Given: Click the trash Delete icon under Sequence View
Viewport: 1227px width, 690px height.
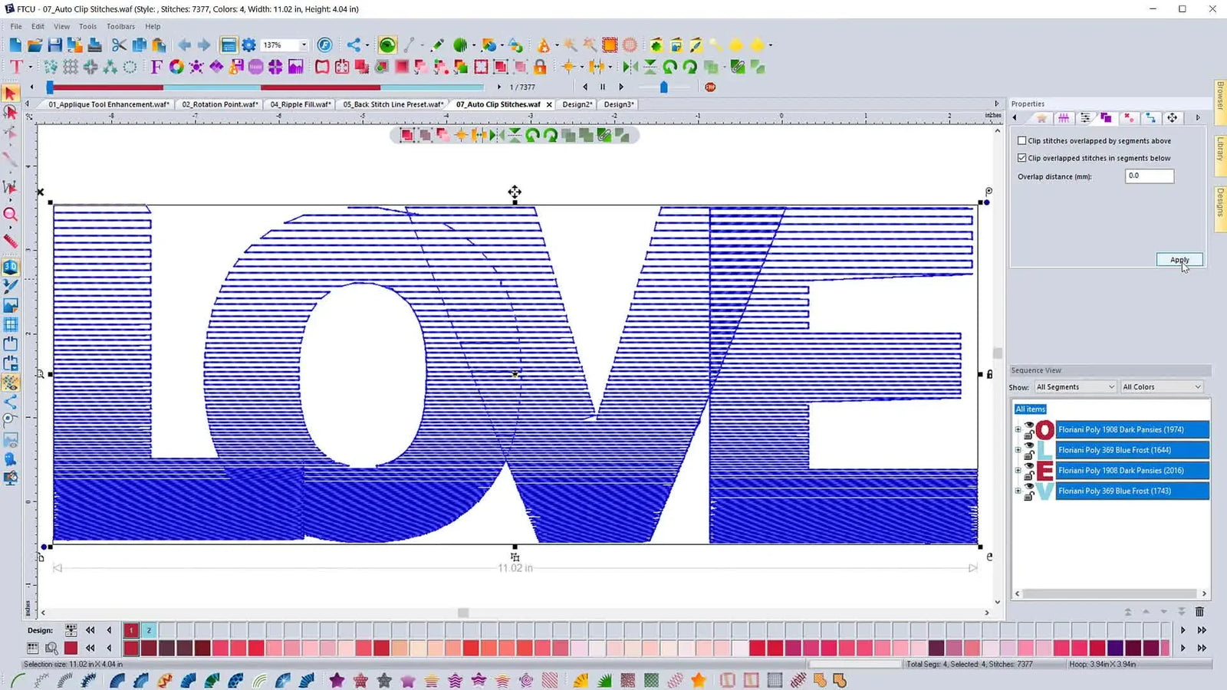Looking at the screenshot, I should click(x=1199, y=612).
